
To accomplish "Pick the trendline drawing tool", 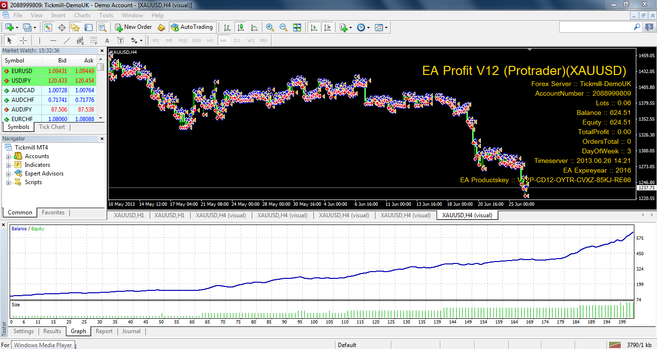I will click(x=67, y=40).
